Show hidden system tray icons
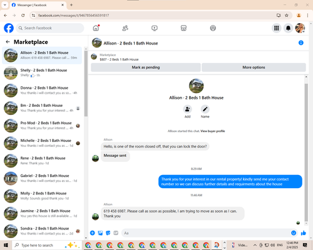The height and width of the screenshot is (250, 313). point(255,245)
